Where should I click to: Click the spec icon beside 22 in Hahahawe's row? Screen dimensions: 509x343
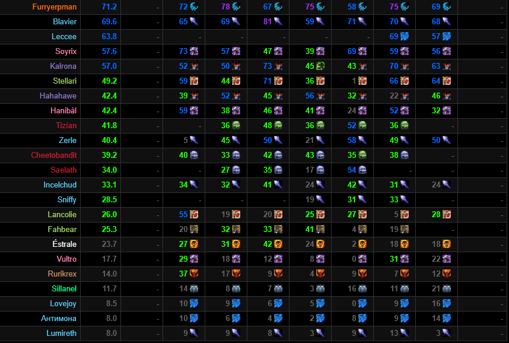point(405,96)
